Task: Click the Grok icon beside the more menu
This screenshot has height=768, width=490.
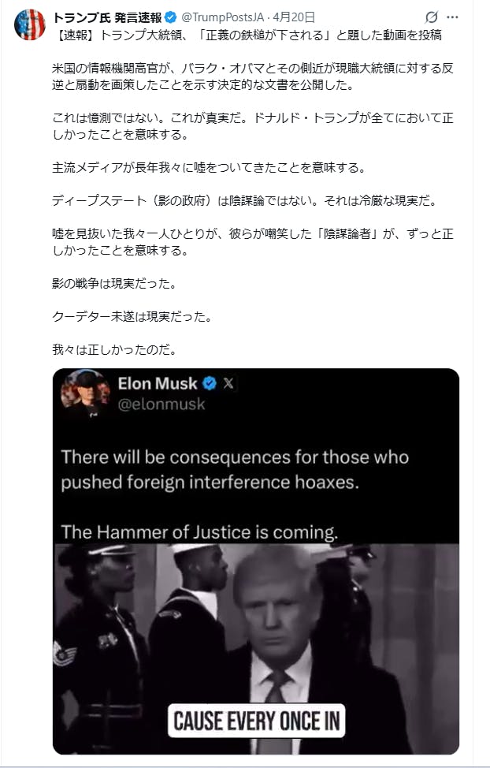Action: 431,17
